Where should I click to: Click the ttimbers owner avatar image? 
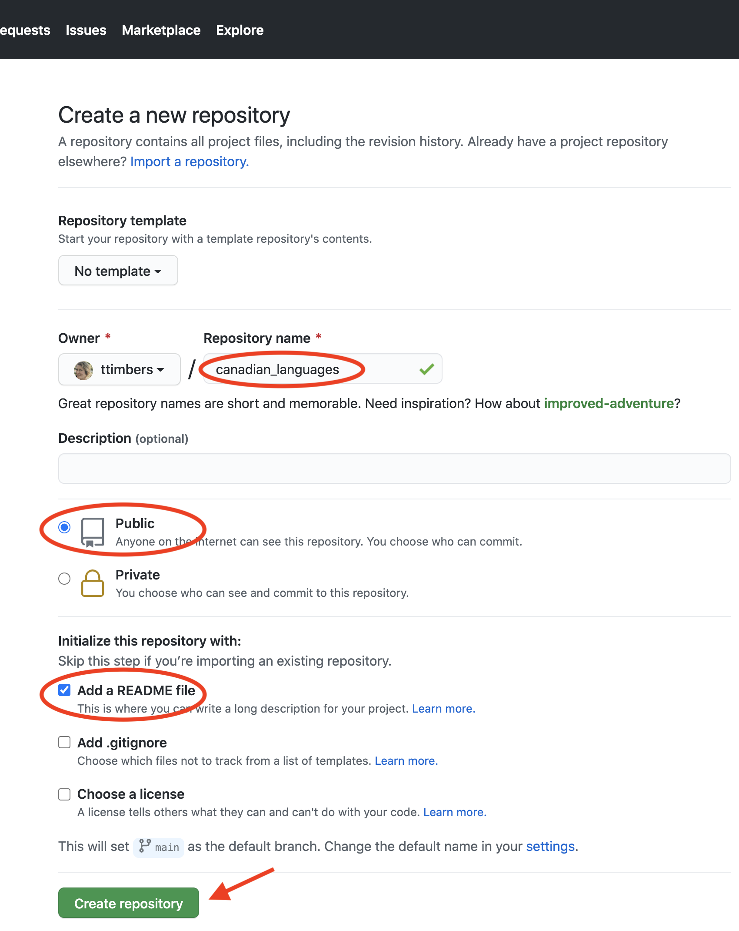coord(83,370)
